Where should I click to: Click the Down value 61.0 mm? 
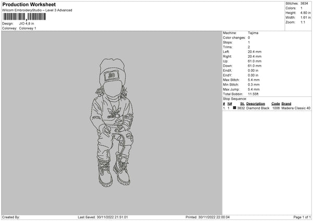pyautogui.click(x=255, y=66)
